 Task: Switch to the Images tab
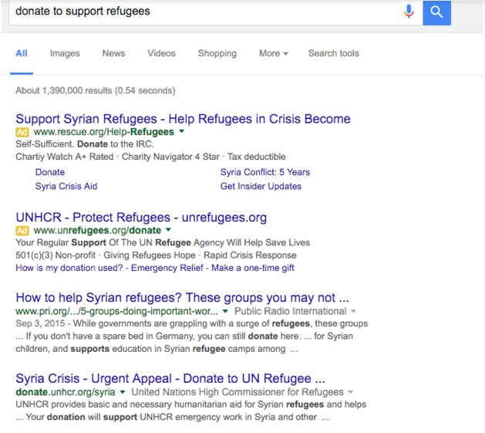[x=65, y=53]
